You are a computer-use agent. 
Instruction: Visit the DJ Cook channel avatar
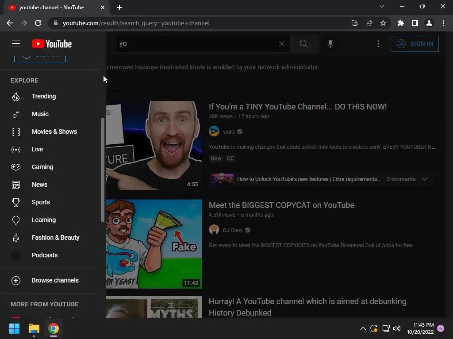coord(214,230)
